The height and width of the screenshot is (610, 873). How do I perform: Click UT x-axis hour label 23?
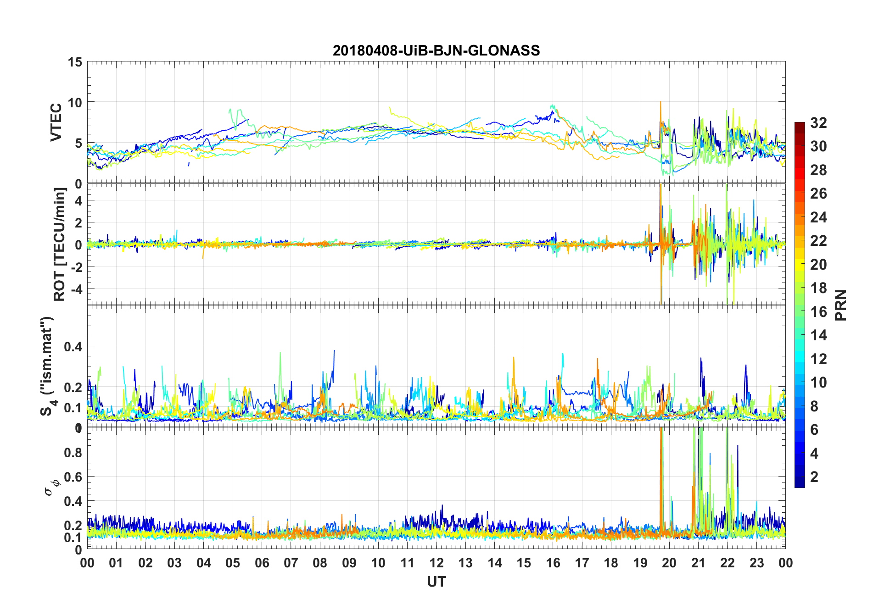[x=757, y=563]
